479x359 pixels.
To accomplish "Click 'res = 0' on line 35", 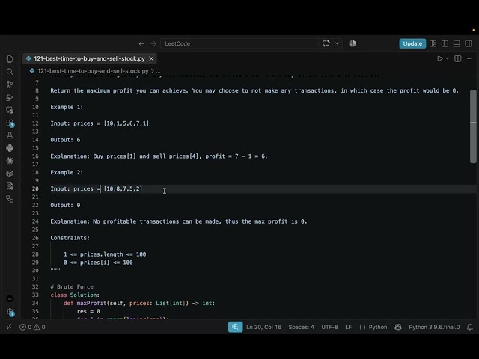I will click(x=88, y=311).
